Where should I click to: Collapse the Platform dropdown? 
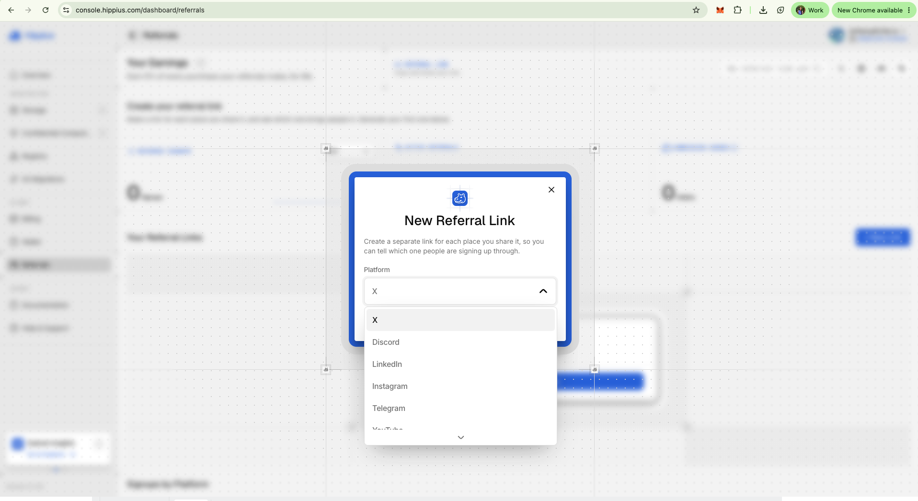(x=543, y=291)
